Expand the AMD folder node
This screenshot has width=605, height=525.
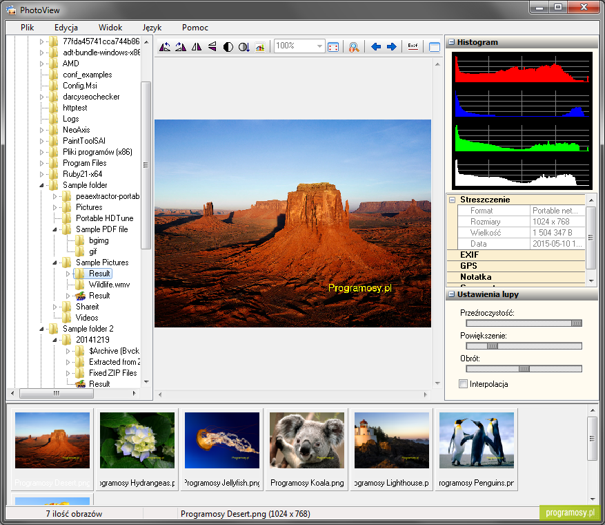point(41,64)
